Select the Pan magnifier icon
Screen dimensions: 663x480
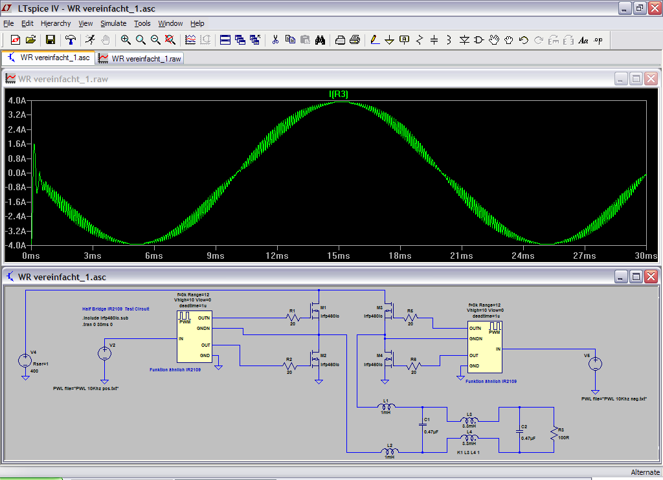pos(140,39)
